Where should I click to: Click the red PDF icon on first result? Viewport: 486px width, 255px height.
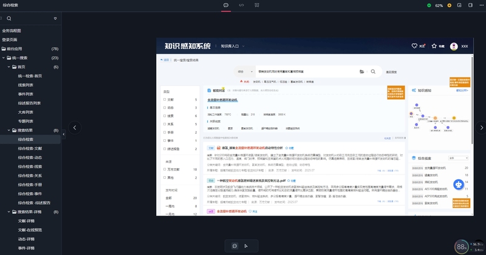click(219, 148)
